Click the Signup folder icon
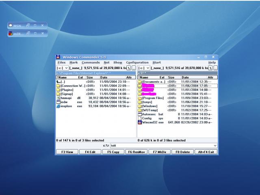This screenshot has width=260, height=195. click(58, 94)
